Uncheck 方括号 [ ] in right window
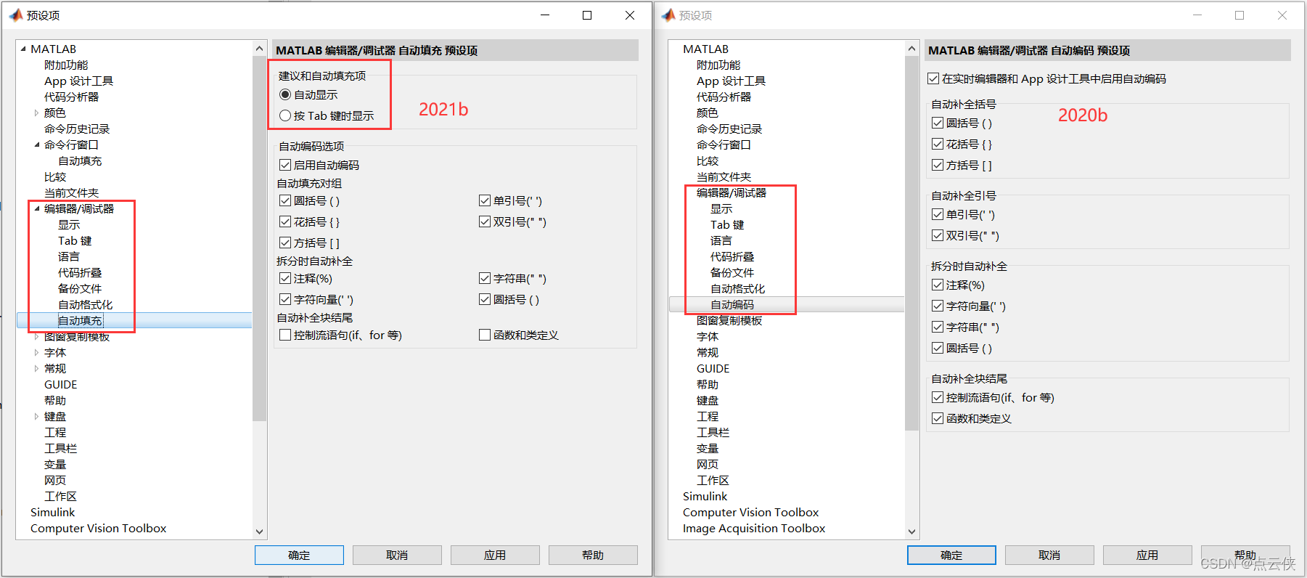Viewport: 1307px width, 578px height. (x=938, y=166)
